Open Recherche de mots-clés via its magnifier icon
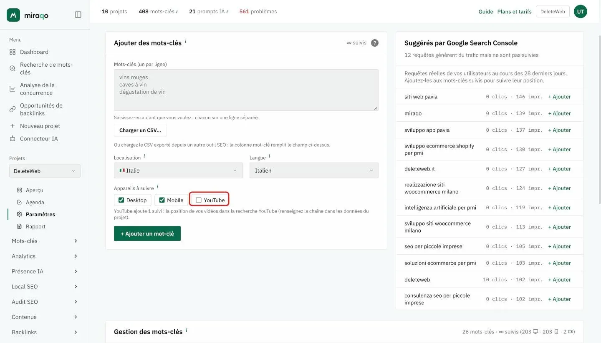Viewport: 601px width, 343px height. pos(13,68)
